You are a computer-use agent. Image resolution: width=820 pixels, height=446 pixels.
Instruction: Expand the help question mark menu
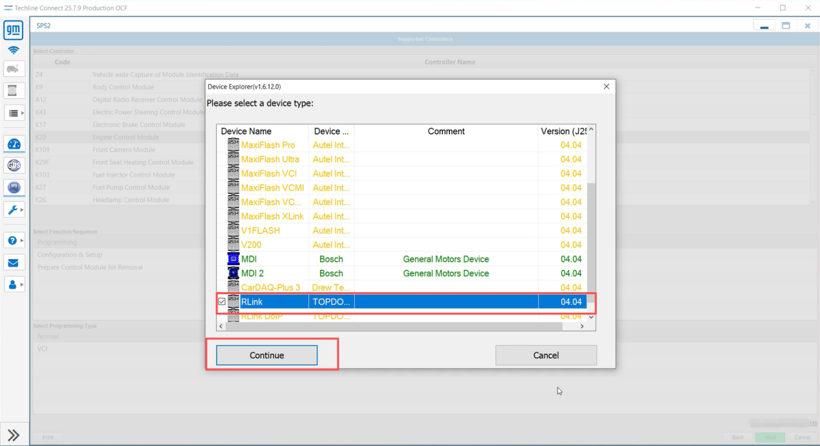[x=14, y=240]
